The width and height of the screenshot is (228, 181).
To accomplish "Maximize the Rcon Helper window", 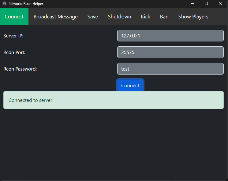I will (206, 3).
